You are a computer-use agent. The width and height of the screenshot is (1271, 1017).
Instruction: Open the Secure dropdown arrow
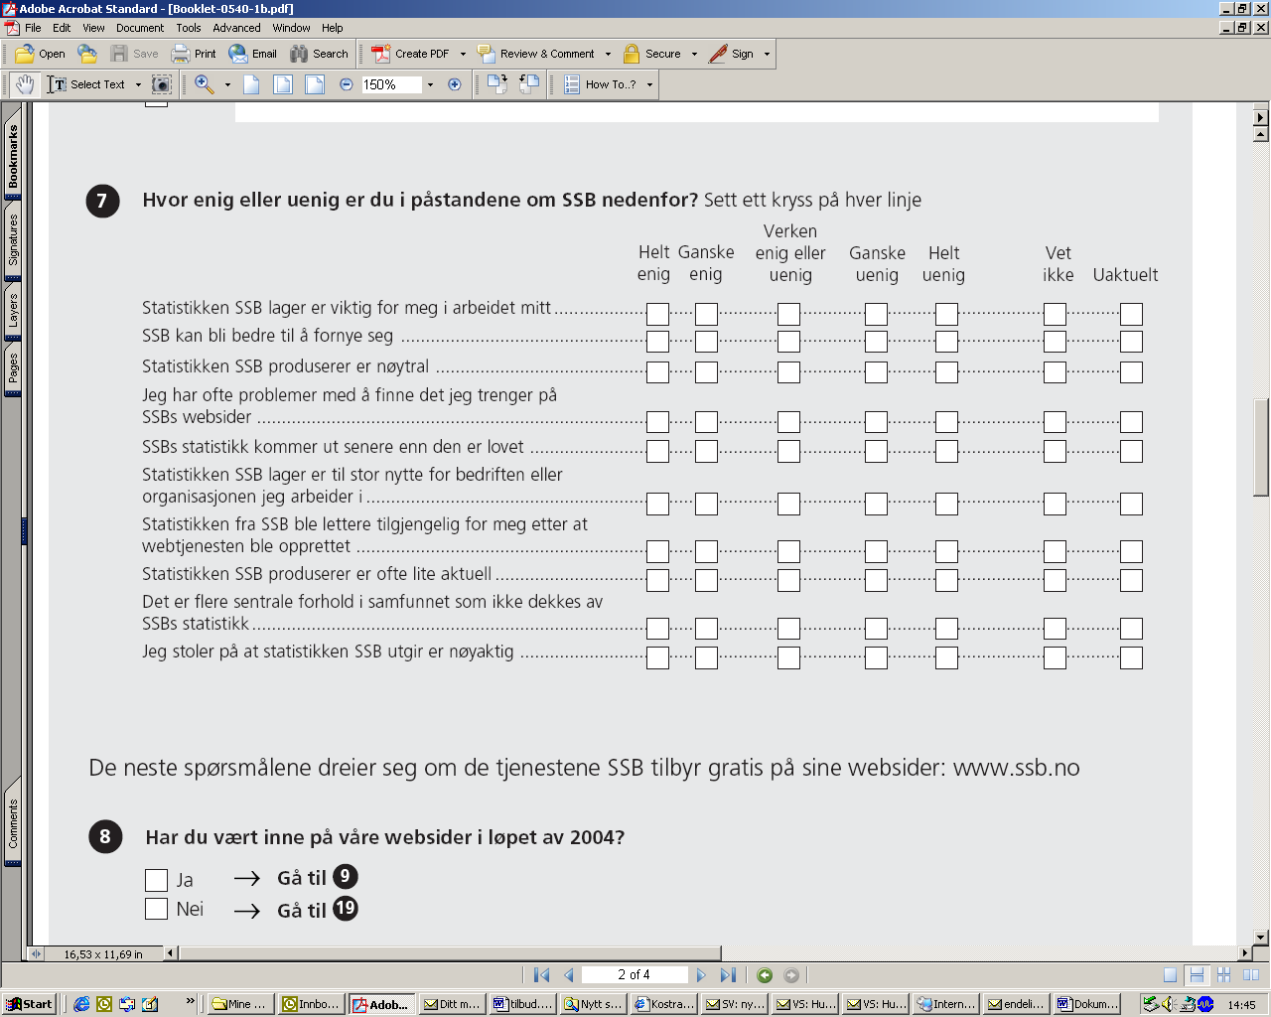pyautogui.click(x=694, y=54)
